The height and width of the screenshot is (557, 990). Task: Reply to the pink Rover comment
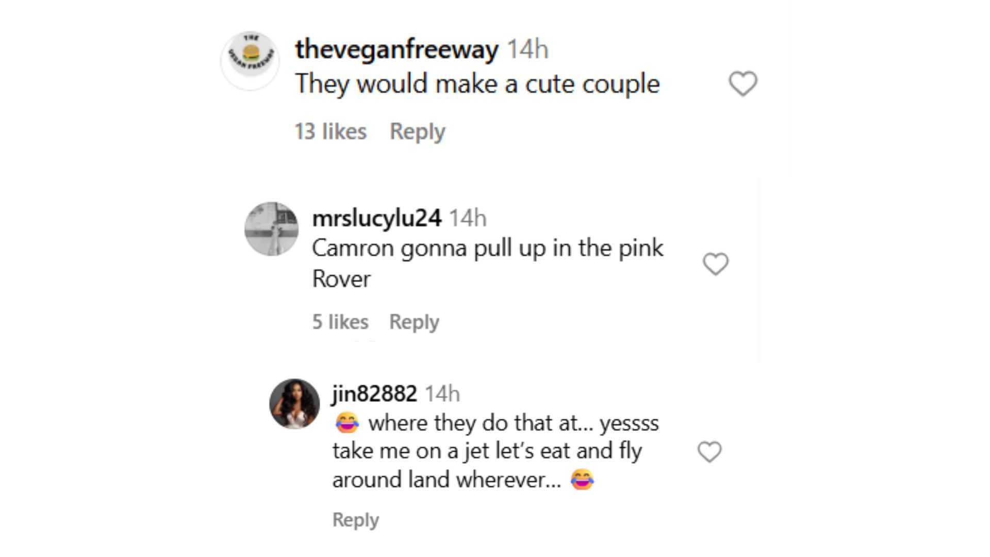(414, 322)
